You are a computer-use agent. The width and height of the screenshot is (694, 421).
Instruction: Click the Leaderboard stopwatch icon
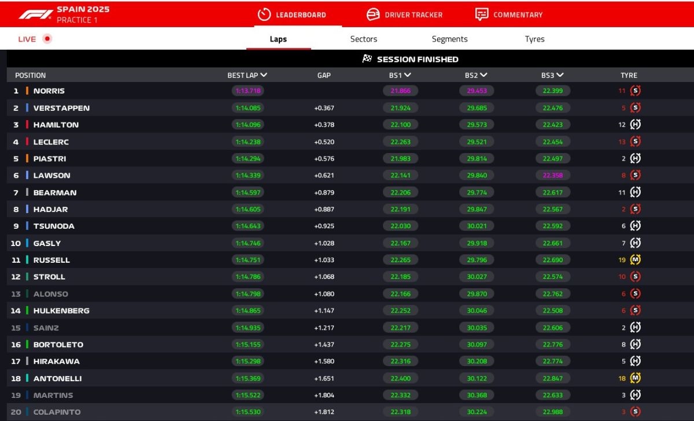pos(264,14)
